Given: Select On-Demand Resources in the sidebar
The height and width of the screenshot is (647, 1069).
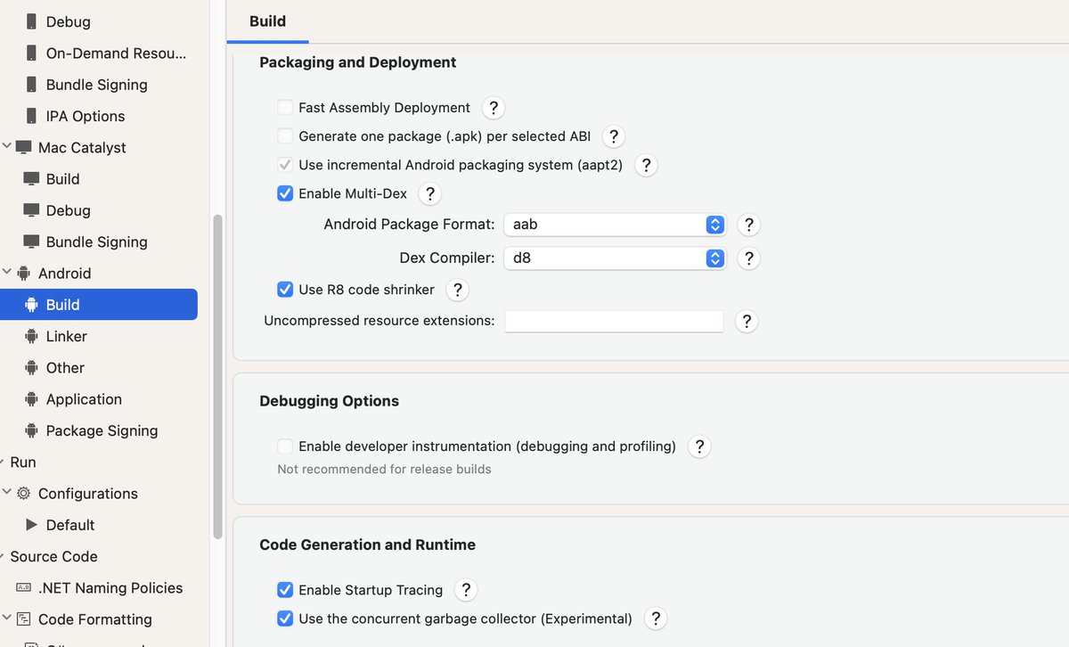Looking at the screenshot, I should tap(116, 53).
